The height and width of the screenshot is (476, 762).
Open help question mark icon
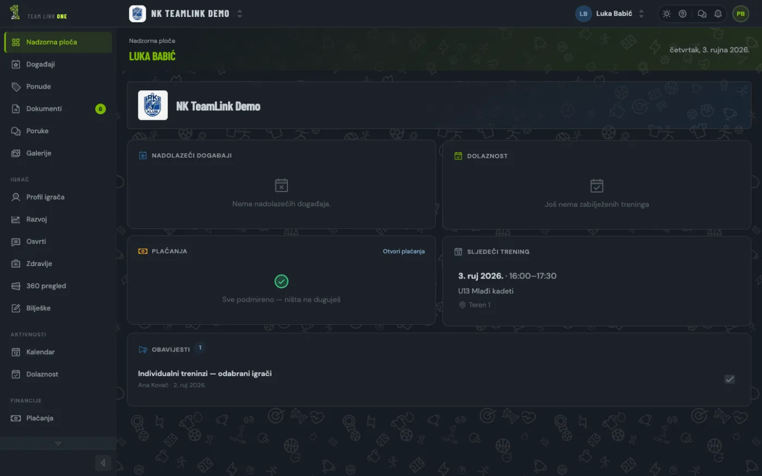pyautogui.click(x=683, y=14)
